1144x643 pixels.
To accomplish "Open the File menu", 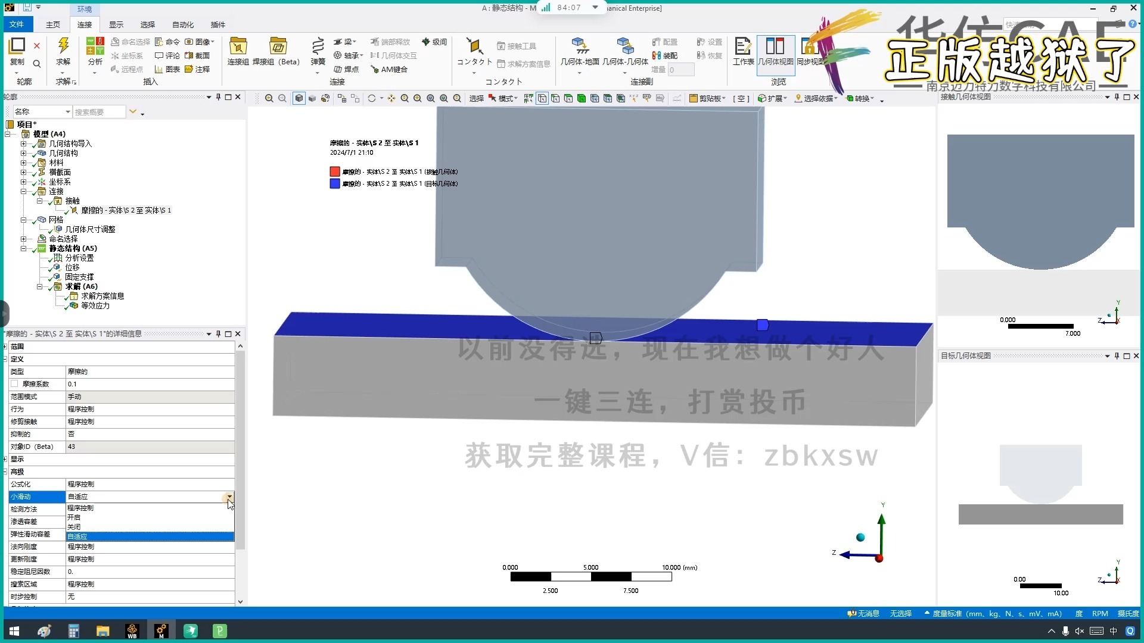I will pyautogui.click(x=17, y=24).
